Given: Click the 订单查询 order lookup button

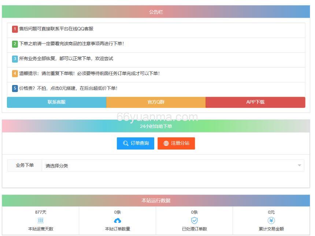Looking at the screenshot, I should coord(135,143).
